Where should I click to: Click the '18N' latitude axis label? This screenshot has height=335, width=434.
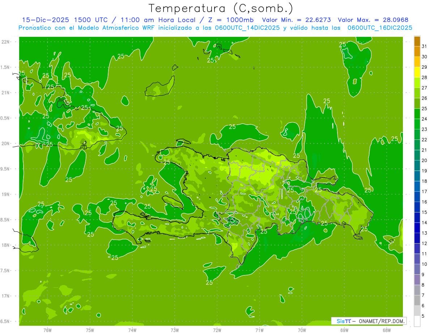(x=5, y=245)
